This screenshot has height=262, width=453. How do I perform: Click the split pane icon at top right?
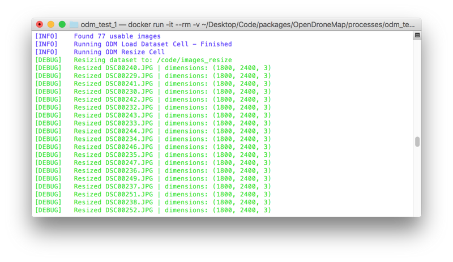pos(417,35)
